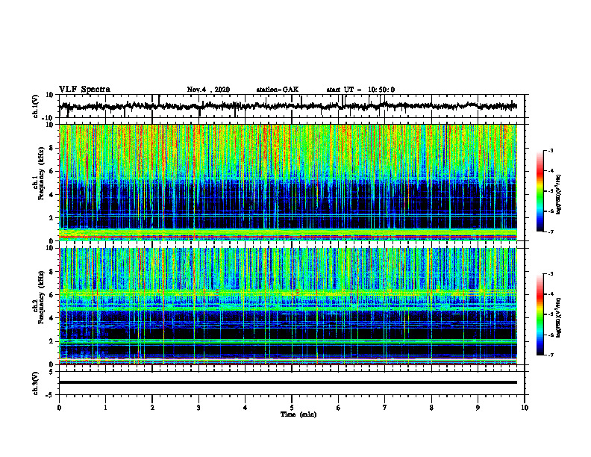Click the ch.1 color bar "log(PSD)" unit label

pos(559,194)
